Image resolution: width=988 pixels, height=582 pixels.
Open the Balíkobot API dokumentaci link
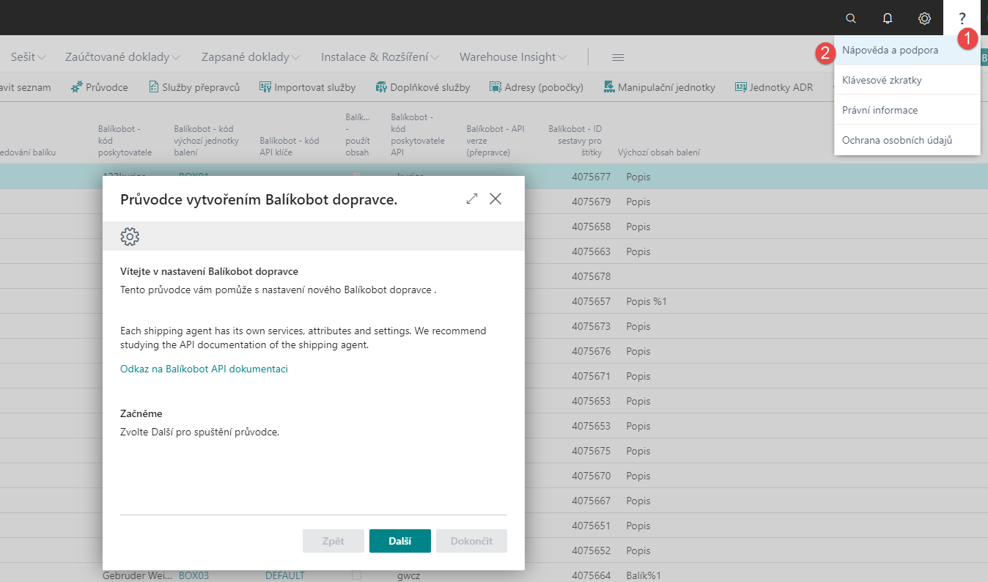pyautogui.click(x=204, y=369)
